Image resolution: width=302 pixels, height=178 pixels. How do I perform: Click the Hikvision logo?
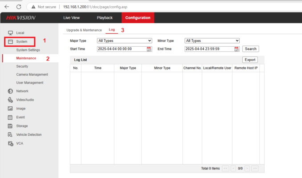(x=21, y=18)
